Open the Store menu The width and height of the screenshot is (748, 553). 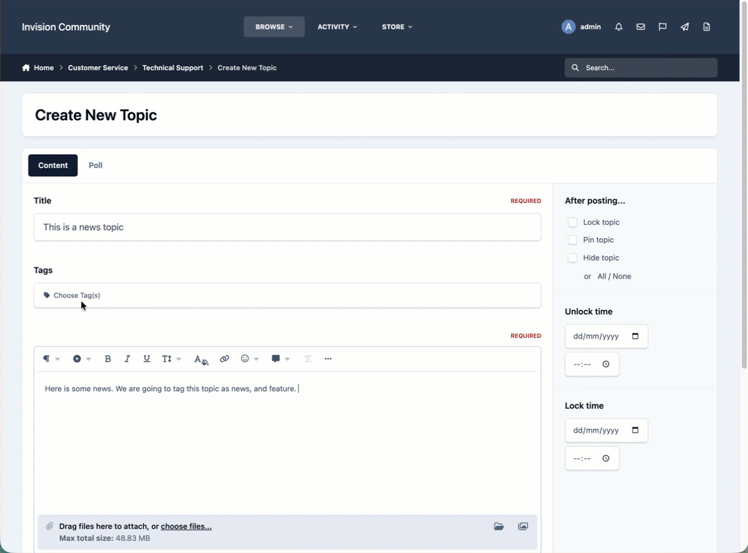[397, 27]
